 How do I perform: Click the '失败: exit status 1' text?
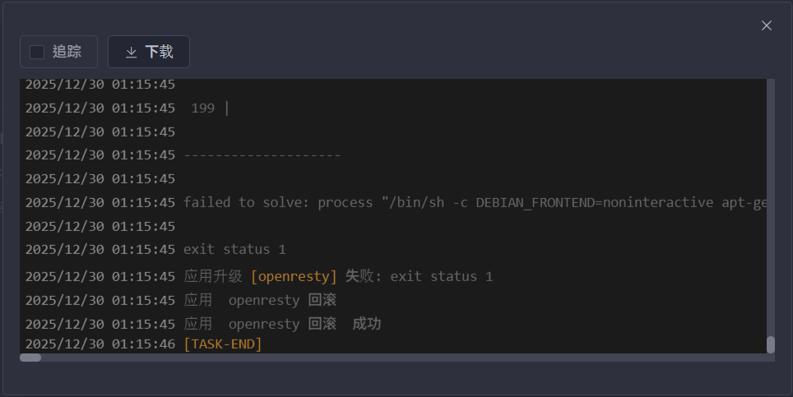tap(418, 276)
